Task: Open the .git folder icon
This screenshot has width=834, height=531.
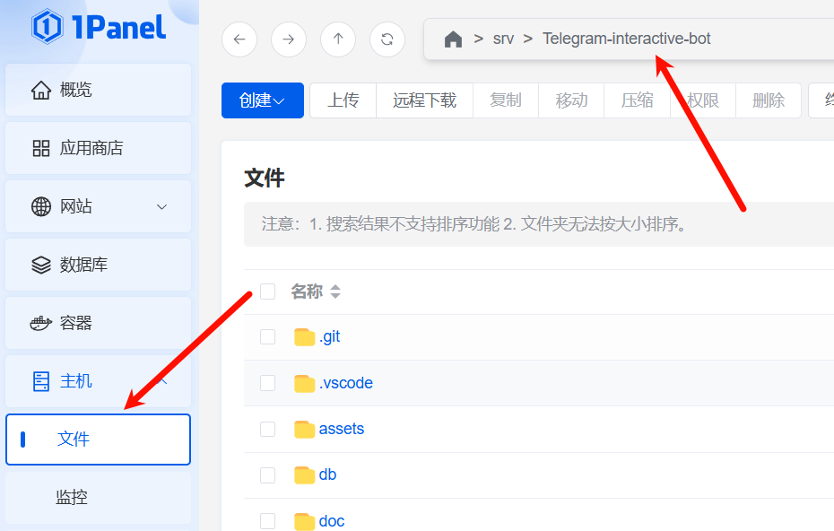Action: [305, 337]
